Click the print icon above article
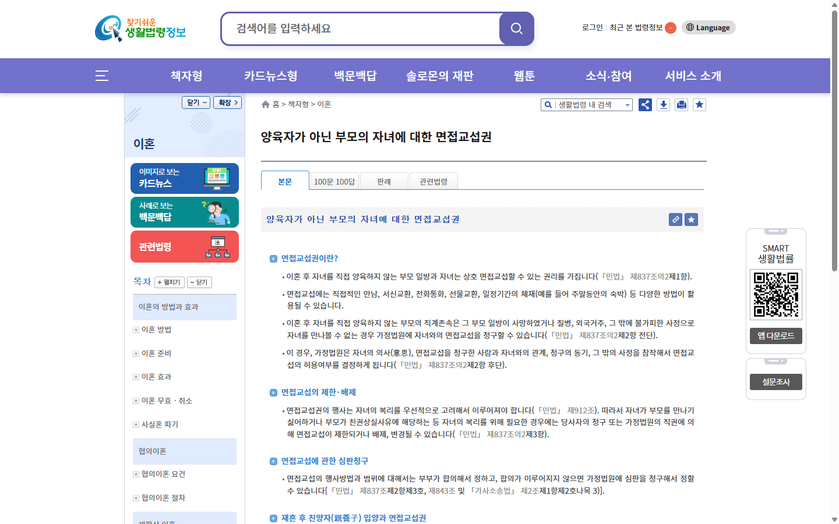Viewport: 839px width, 524px height. [x=681, y=105]
